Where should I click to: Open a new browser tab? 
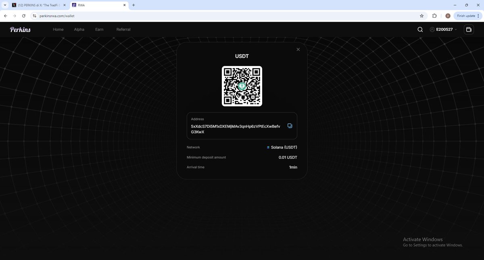tap(134, 5)
